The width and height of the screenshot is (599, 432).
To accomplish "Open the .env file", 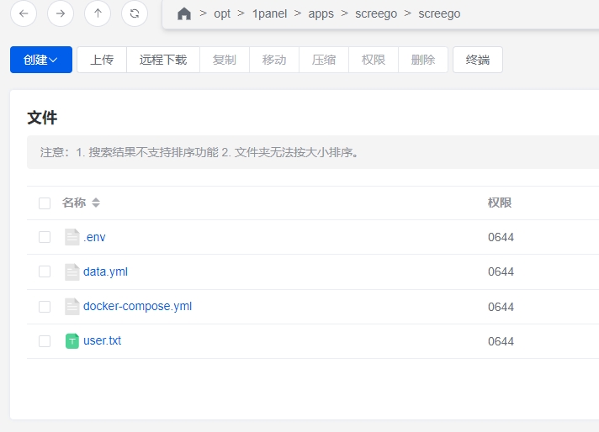I will pyautogui.click(x=94, y=237).
